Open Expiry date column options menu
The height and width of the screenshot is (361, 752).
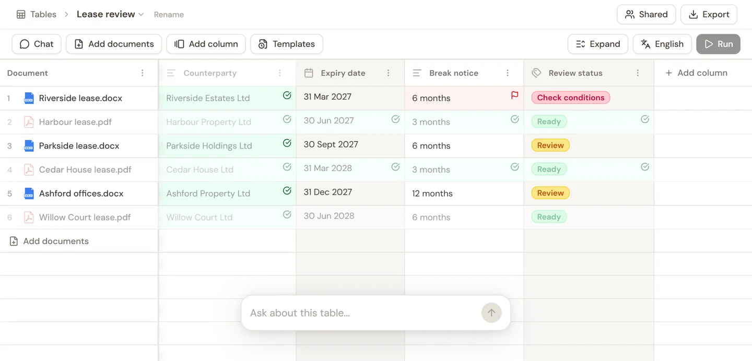tap(389, 73)
